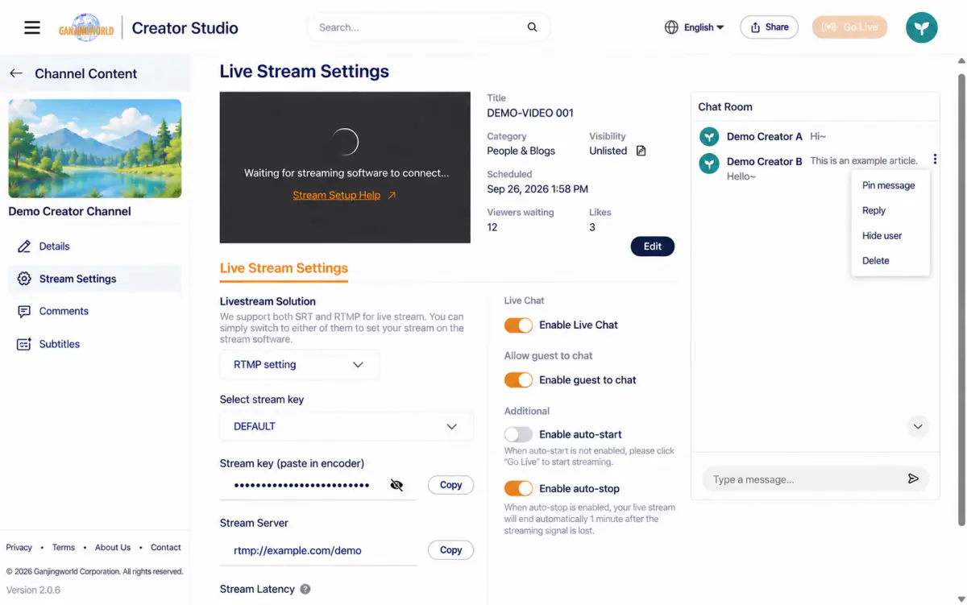Go back using Channel Content arrow
The image size is (967, 605).
pos(15,73)
